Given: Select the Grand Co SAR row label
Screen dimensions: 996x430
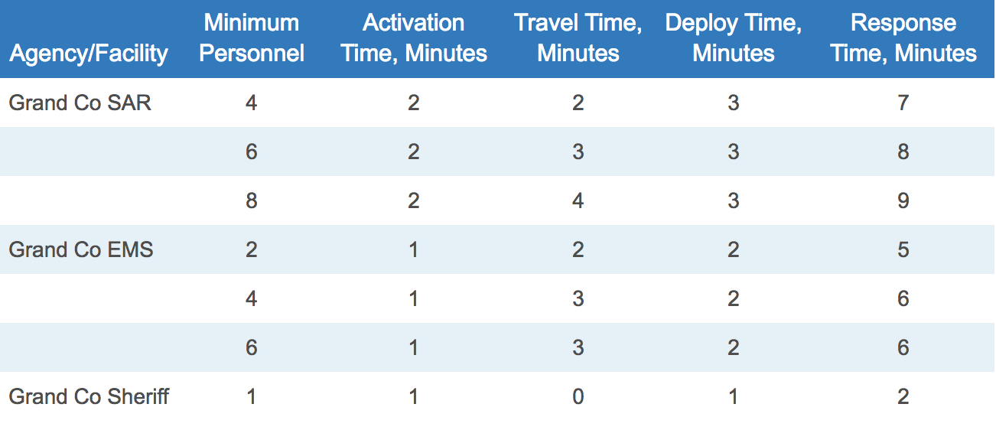Looking at the screenshot, I should (80, 103).
